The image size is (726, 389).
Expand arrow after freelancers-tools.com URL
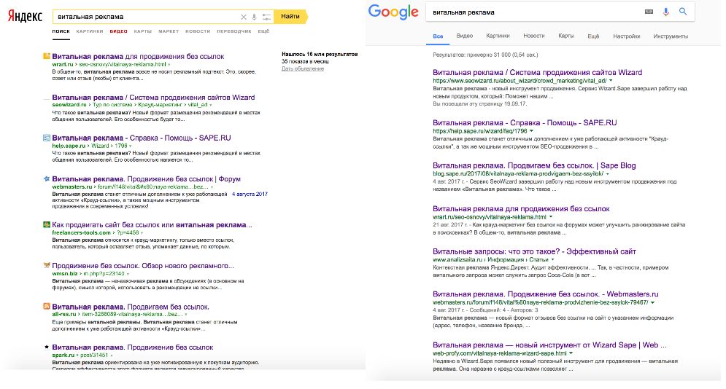(142, 233)
